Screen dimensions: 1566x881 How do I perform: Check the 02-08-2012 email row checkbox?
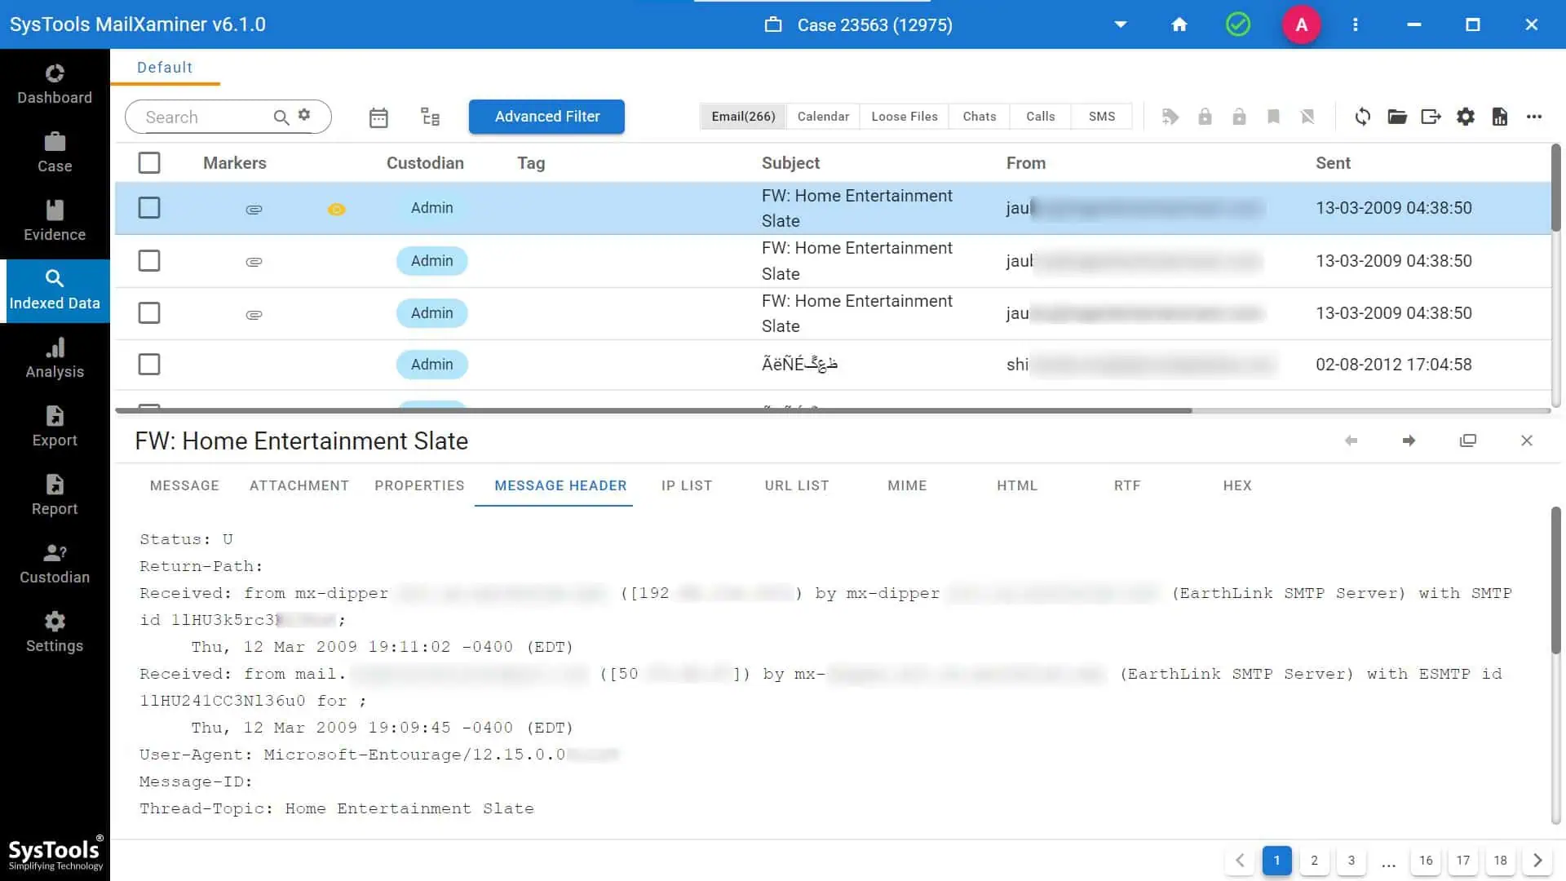[x=149, y=365]
